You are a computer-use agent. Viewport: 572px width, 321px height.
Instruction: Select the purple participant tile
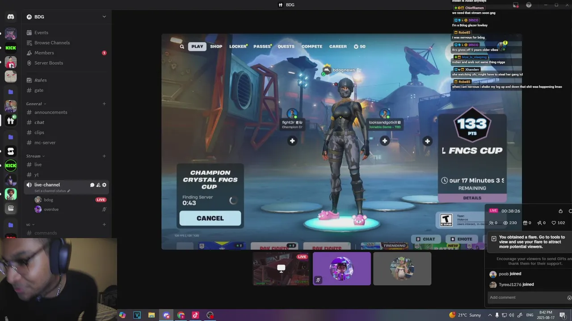pyautogui.click(x=342, y=268)
